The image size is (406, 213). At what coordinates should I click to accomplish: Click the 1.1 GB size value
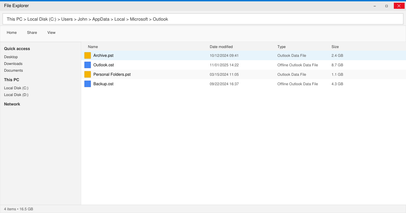point(337,74)
